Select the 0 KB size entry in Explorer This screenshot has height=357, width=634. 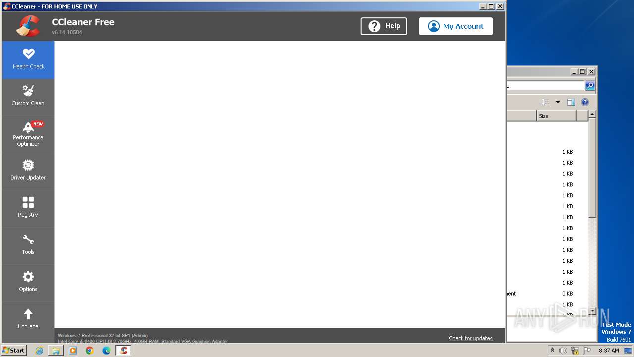[567, 294]
